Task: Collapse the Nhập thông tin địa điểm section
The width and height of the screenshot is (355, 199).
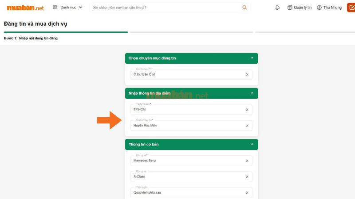Action: point(252,93)
